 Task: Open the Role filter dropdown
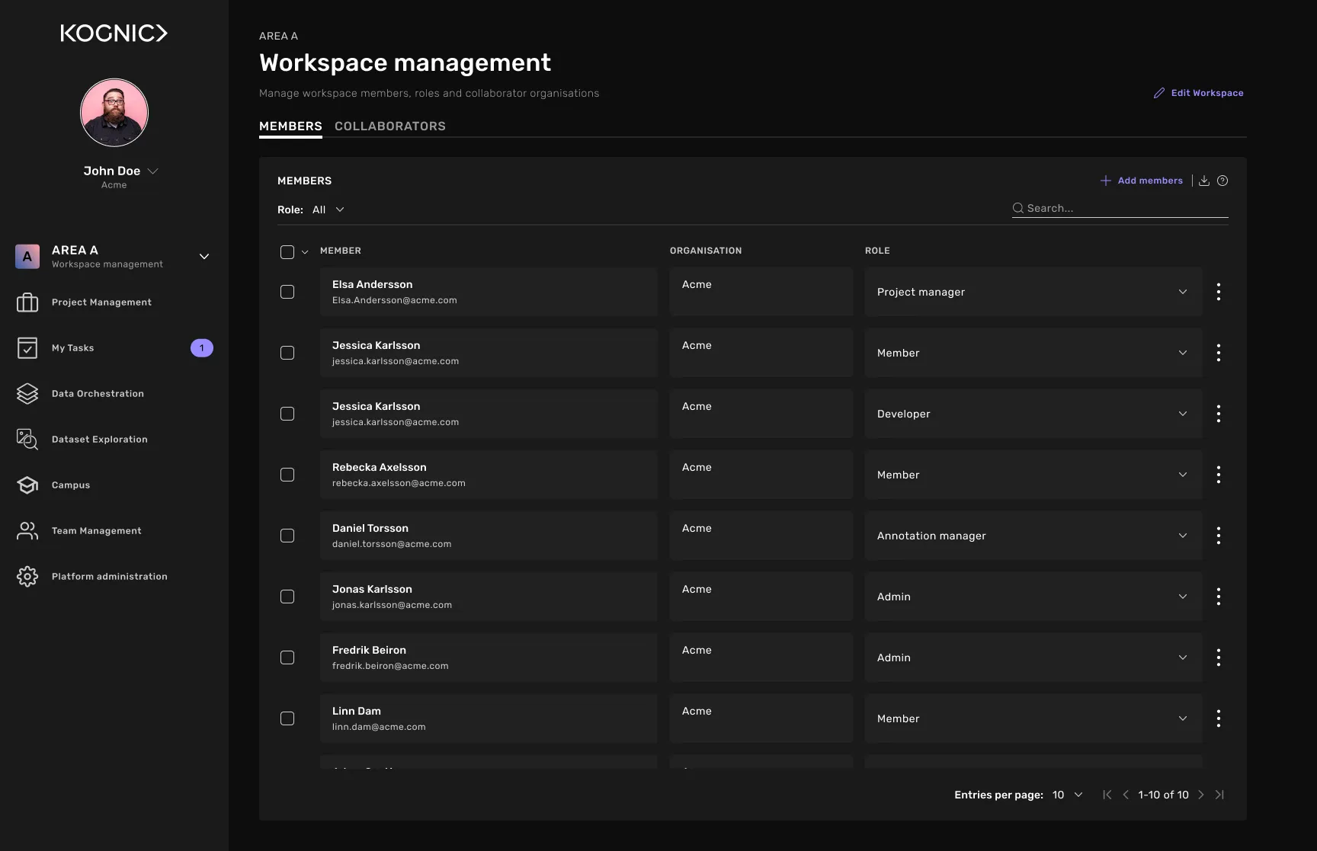click(x=328, y=210)
